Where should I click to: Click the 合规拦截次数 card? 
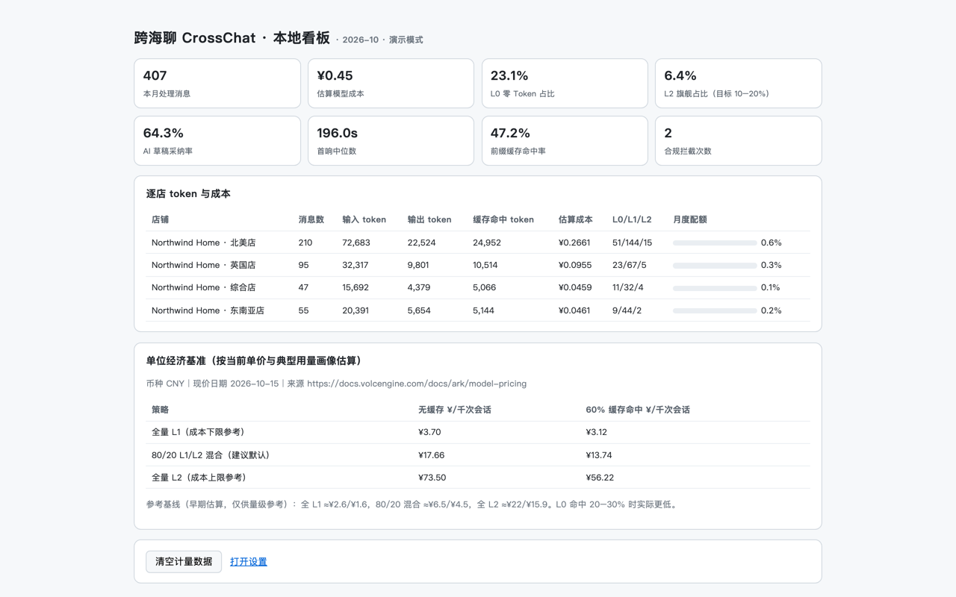(738, 141)
